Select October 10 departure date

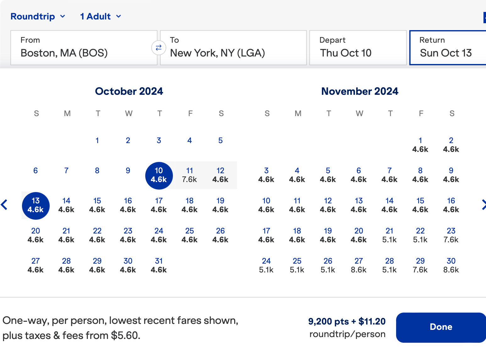(x=159, y=175)
